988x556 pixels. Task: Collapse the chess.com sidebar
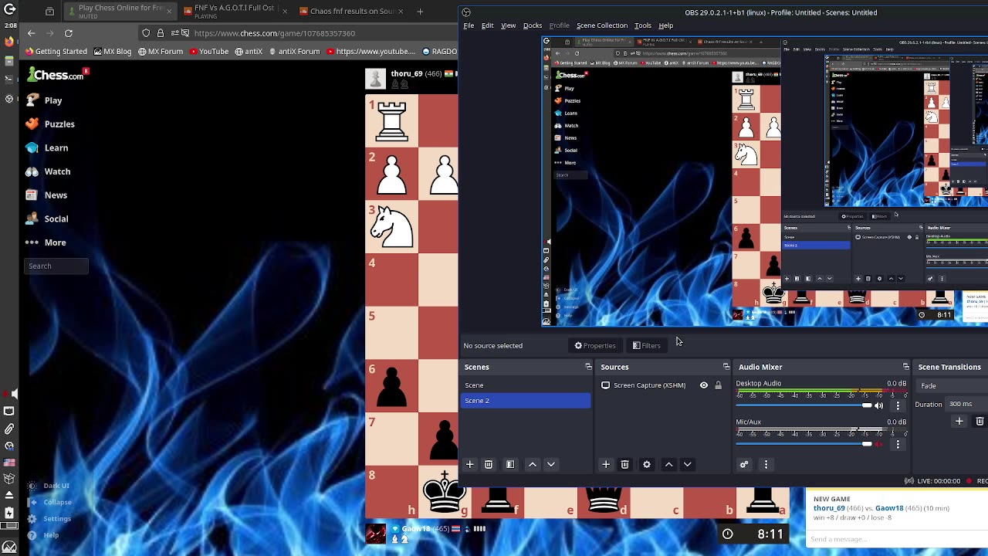(49, 502)
